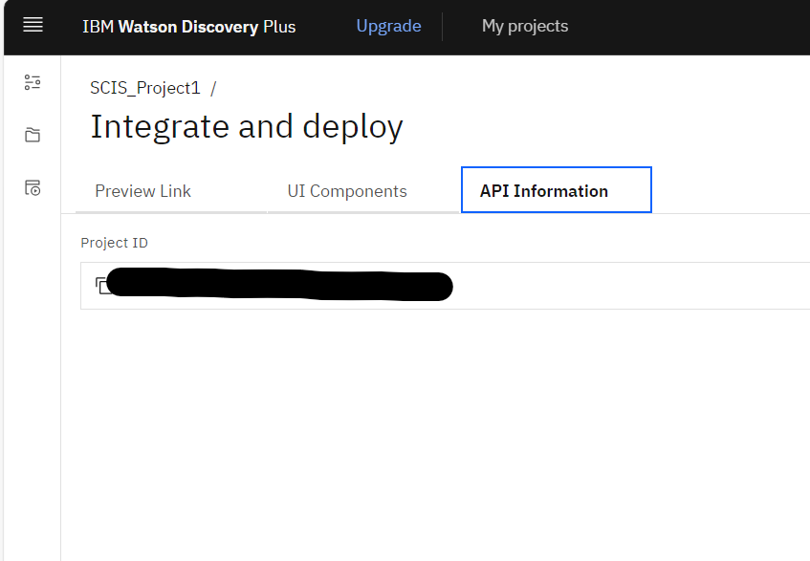
Task: Switch to the Preview Link tab
Action: [142, 191]
